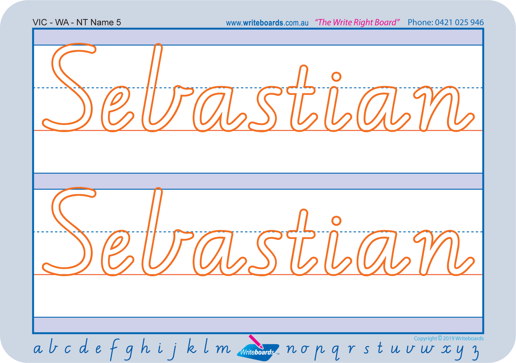Image resolution: width=516 pixels, height=363 pixels.
Task: Select the cursive letter 'a' in the alphabet strip
Action: pyautogui.click(x=38, y=348)
